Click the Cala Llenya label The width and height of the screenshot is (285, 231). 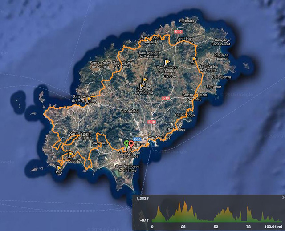tap(221, 77)
